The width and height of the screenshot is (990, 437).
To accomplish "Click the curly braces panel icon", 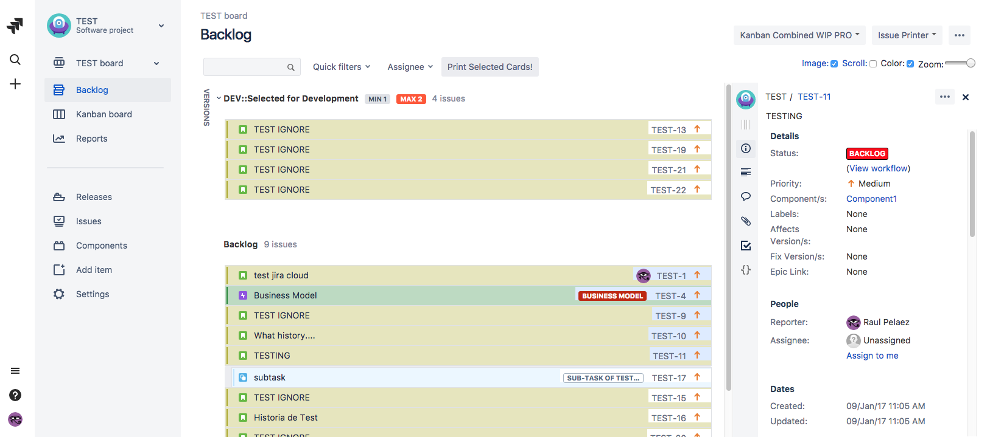I will click(x=746, y=270).
